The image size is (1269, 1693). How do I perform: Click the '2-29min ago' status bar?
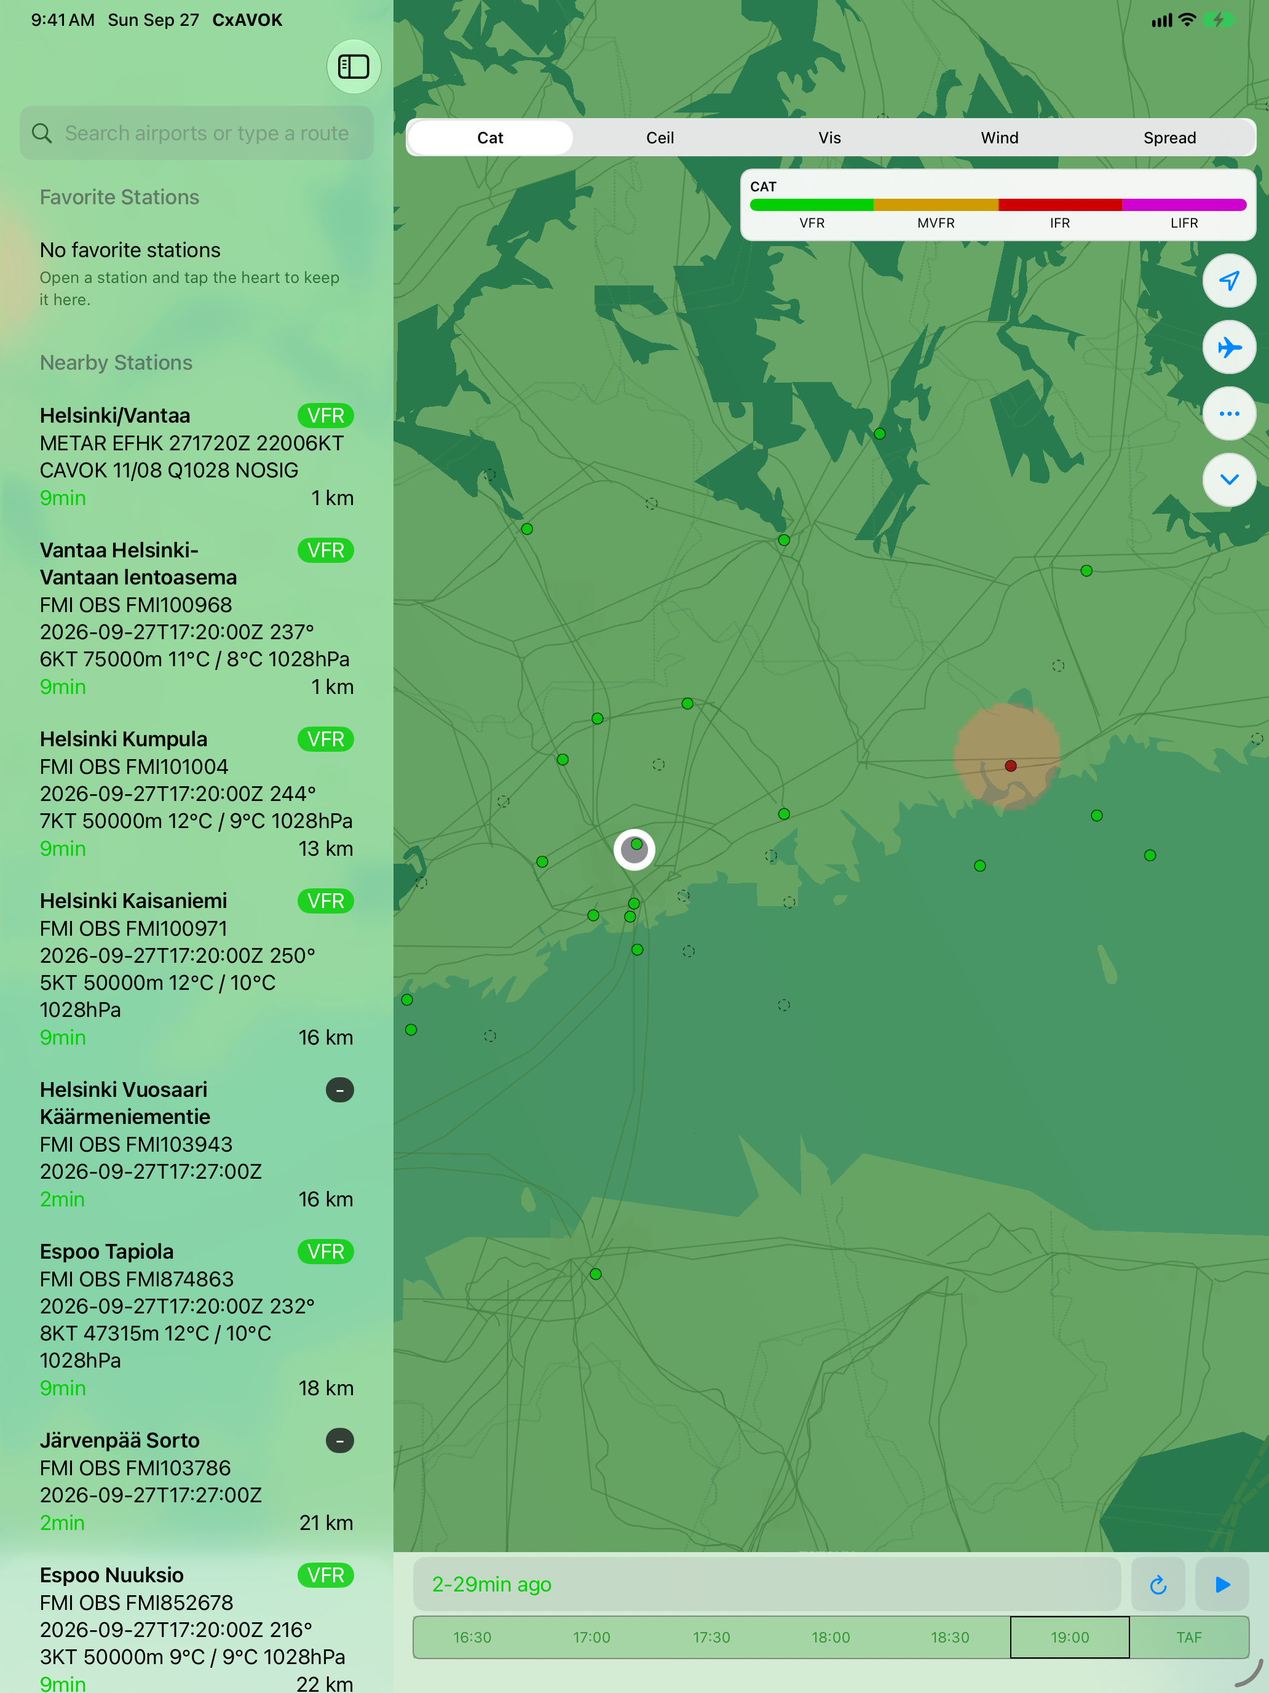[x=767, y=1584]
